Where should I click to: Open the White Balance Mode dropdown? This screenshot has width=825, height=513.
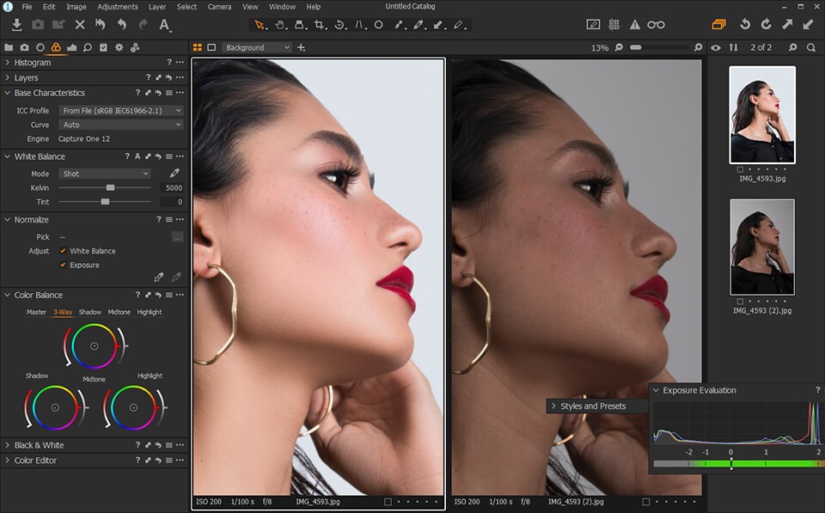(x=103, y=174)
